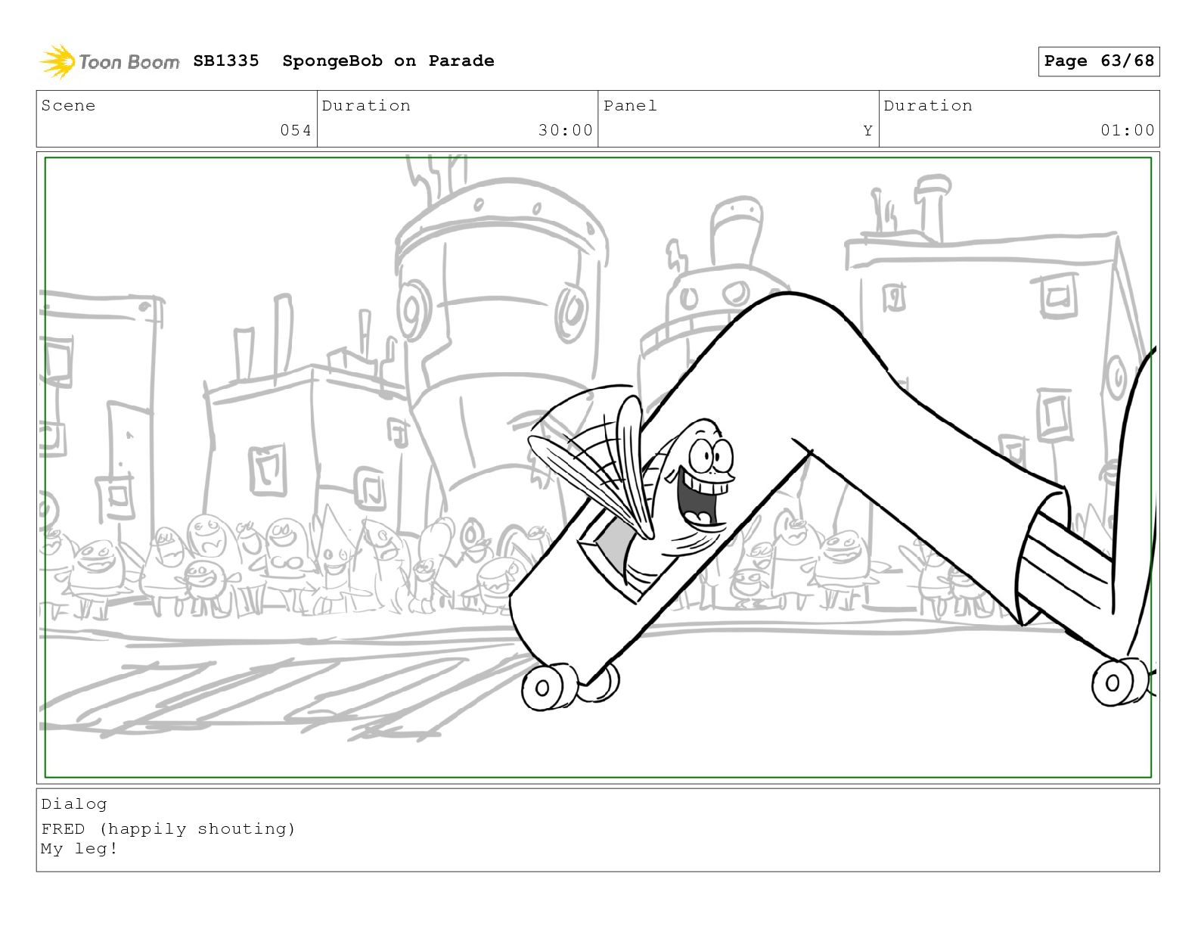Viewport: 1198px width, 926px height.
Task: Click the SB1335 episode code text
Action: (226, 61)
